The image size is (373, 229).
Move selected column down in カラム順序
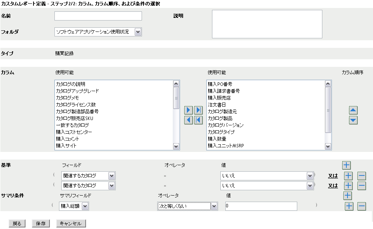pos(353,120)
